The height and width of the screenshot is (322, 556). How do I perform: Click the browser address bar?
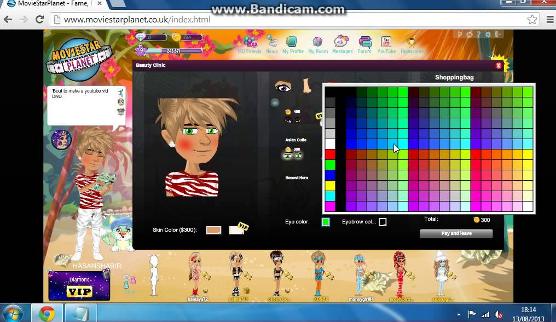tap(294, 20)
